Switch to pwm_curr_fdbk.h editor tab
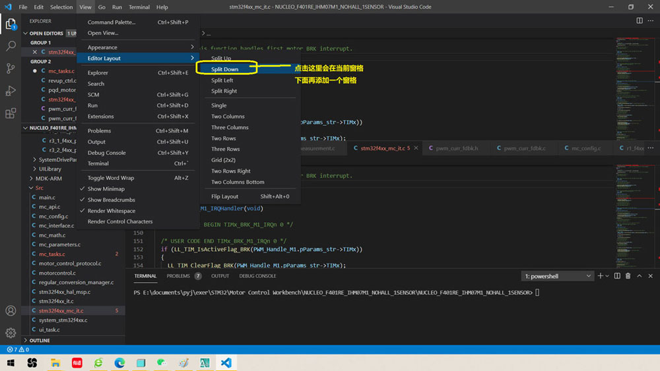Screen dimensions: 660x371 click(x=457, y=148)
